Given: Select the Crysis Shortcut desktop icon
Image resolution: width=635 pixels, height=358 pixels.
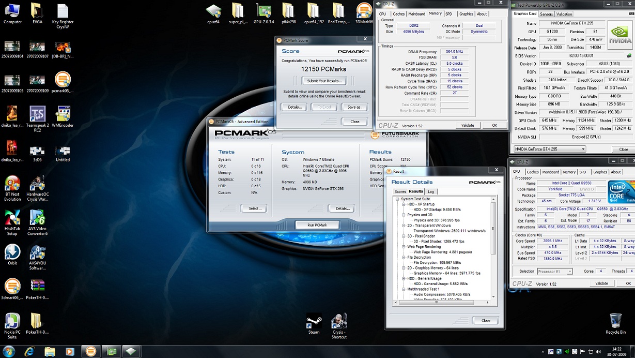Looking at the screenshot, I should 339,326.
